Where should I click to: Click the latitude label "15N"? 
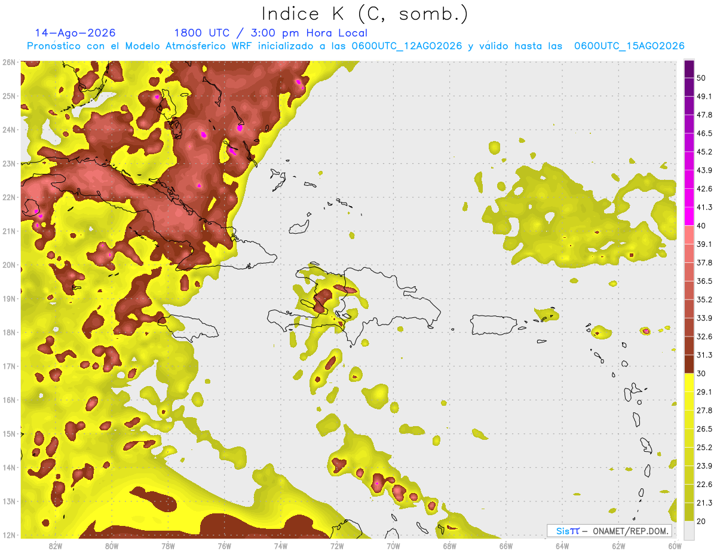[x=9, y=433]
